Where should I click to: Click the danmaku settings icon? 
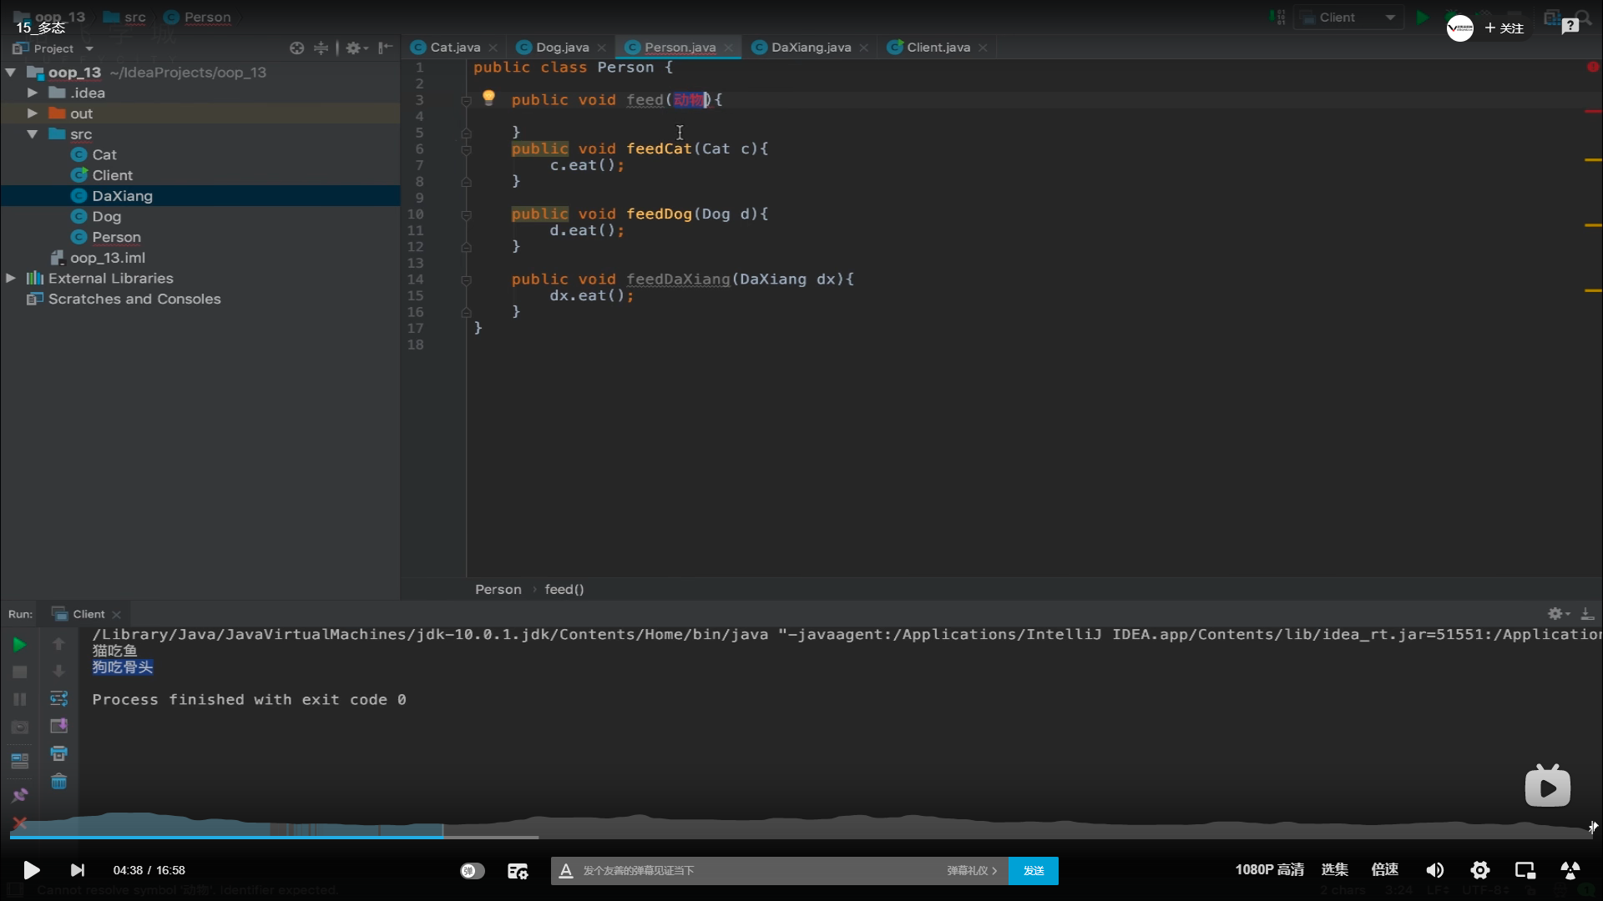point(518,871)
